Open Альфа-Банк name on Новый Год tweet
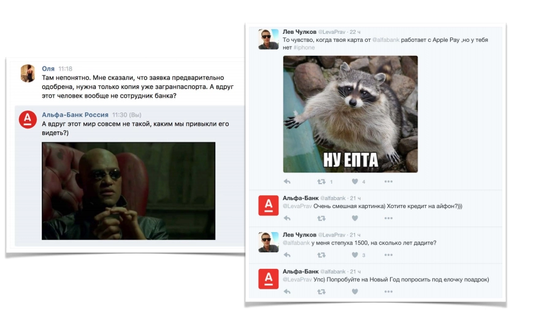The height and width of the screenshot is (334, 536). click(x=301, y=271)
